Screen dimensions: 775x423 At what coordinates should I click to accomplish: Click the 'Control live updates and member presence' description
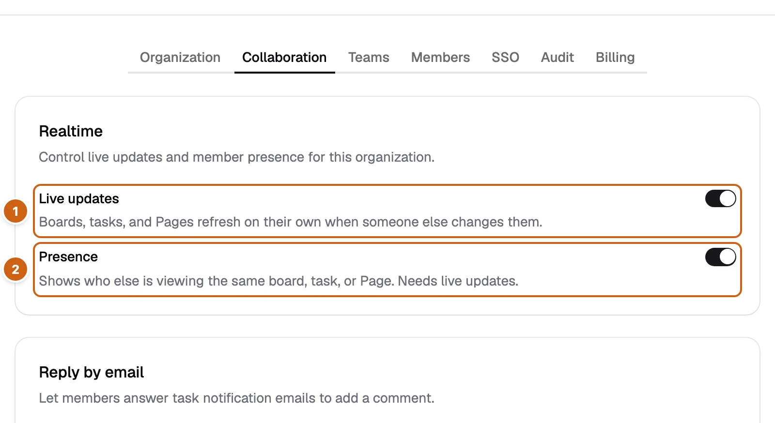tap(237, 157)
